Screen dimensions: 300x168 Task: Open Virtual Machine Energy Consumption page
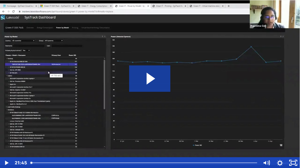pos(96,28)
